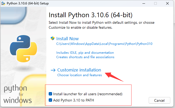Image resolution: width=175 pixels, height=108 pixels.
Task: Click the UAC shield icon beside Install Now
Action: [x=53, y=39]
